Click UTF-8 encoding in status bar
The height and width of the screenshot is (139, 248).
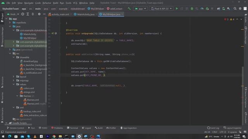click(222, 132)
